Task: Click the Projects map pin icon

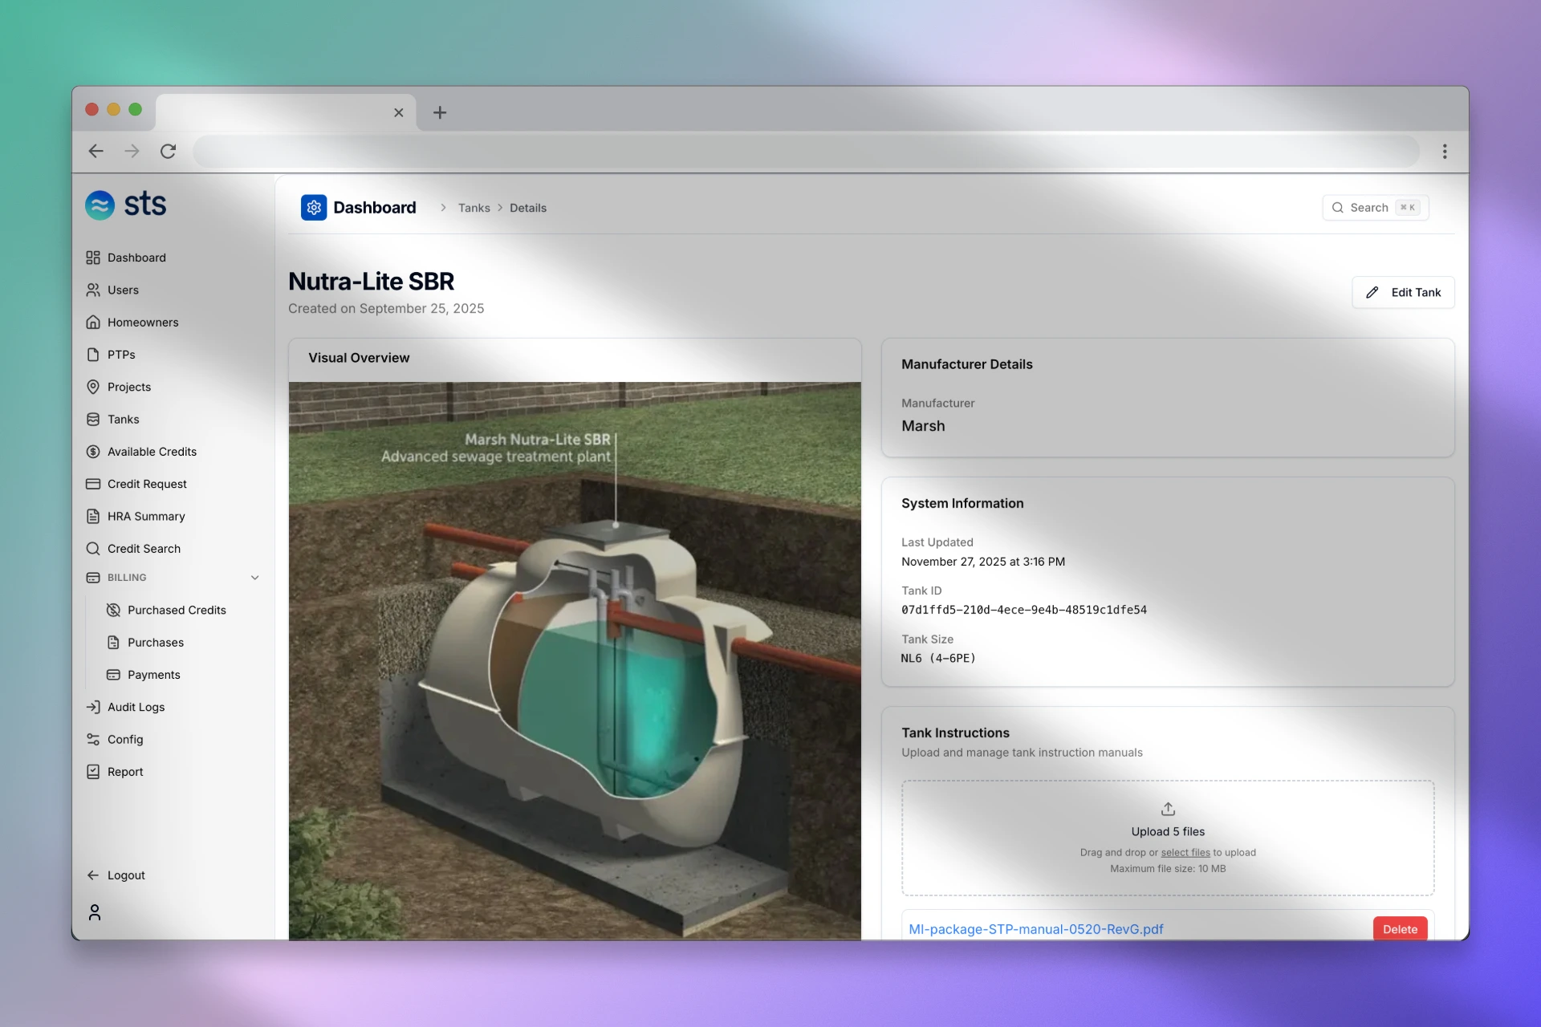Action: [x=93, y=387]
